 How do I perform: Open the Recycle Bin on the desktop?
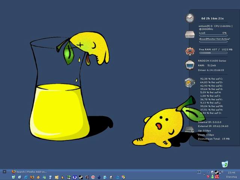pyautogui.click(x=225, y=163)
